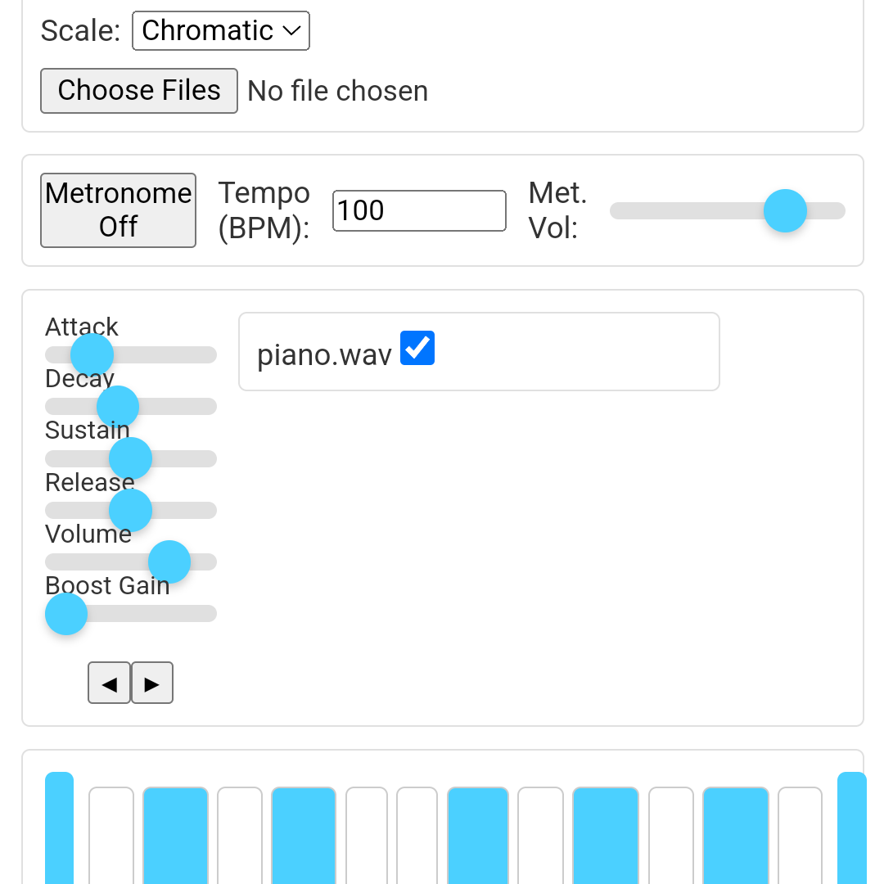The image size is (884, 884).
Task: Click the Tempo BPM input field
Action: 419,211
